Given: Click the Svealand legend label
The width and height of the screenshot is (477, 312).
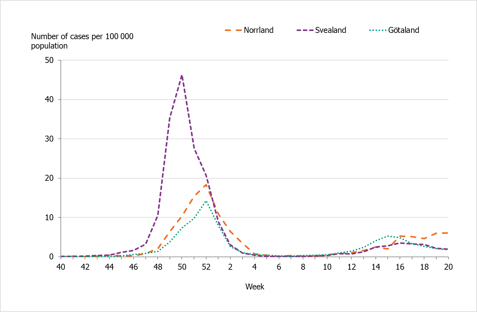Looking at the screenshot, I should pos(331,30).
